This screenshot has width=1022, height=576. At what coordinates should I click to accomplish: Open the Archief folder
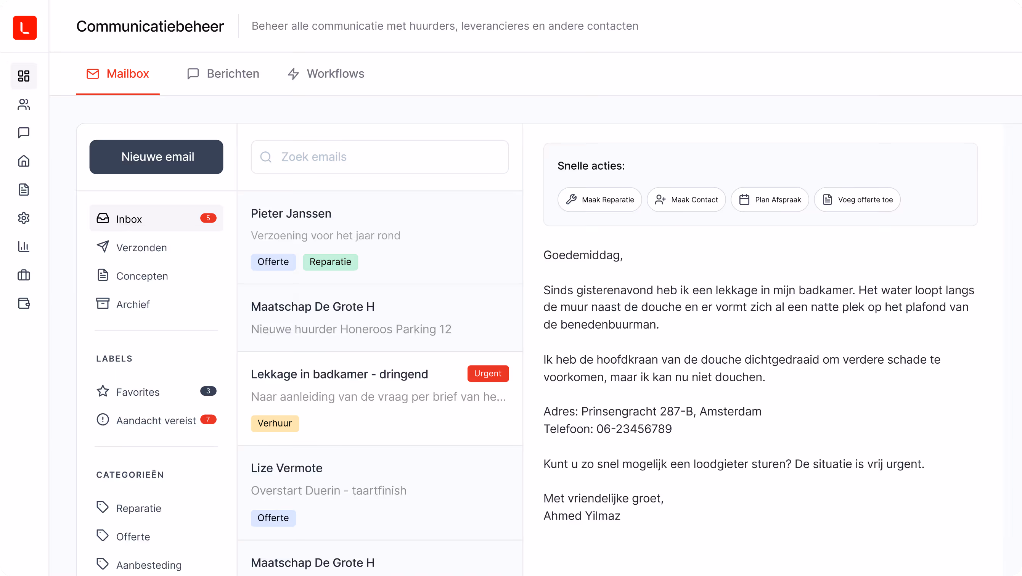(156, 304)
